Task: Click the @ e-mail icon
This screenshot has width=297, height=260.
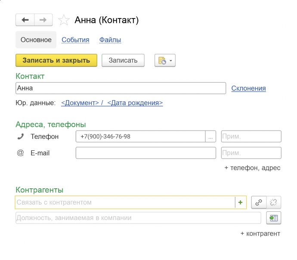Action: [x=20, y=153]
